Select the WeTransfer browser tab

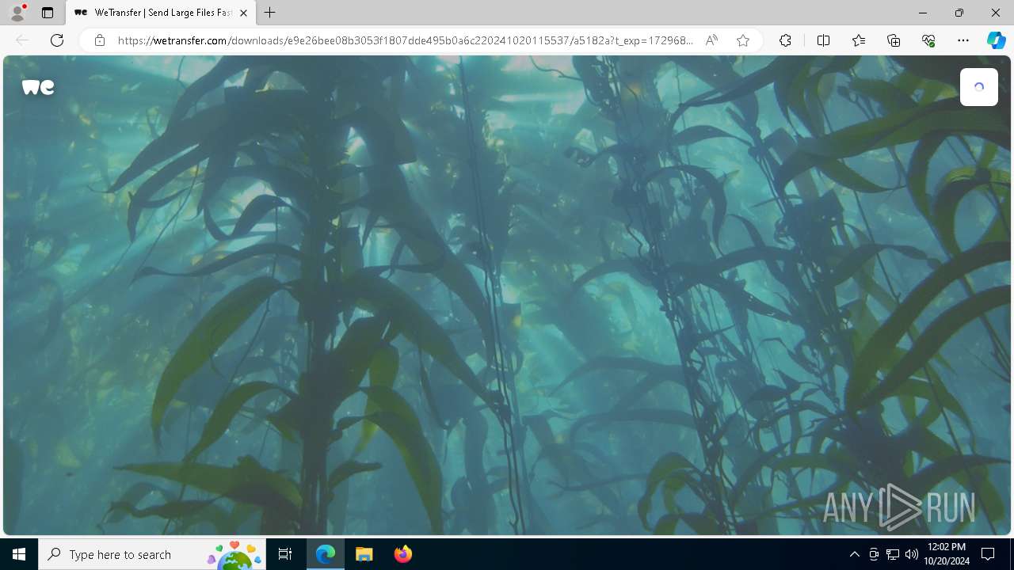click(161, 13)
